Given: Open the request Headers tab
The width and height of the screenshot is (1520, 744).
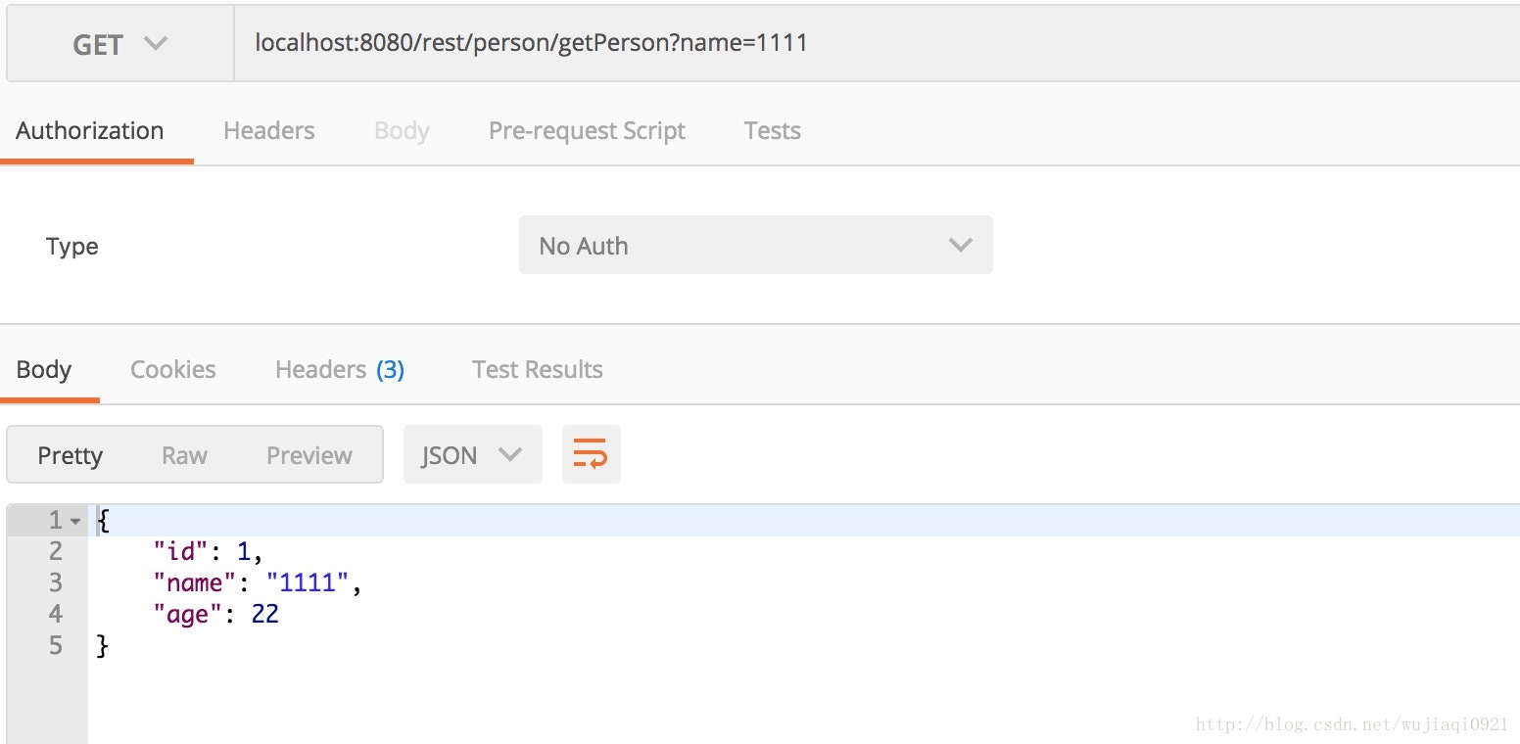Looking at the screenshot, I should click(x=269, y=131).
